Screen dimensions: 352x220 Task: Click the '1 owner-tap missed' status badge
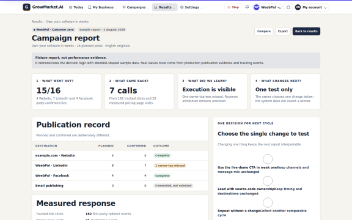[x=170, y=166]
